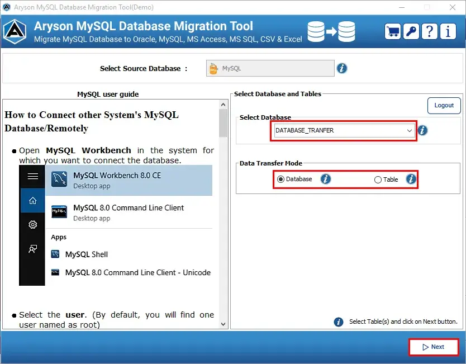Click 'MySQL 8.0 Command Line Client' guide text
Viewport: 466px width, 364px height.
pyautogui.click(x=129, y=207)
